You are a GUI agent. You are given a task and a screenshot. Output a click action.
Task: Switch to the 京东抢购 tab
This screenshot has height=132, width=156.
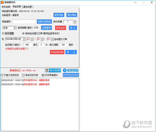[6, 7]
